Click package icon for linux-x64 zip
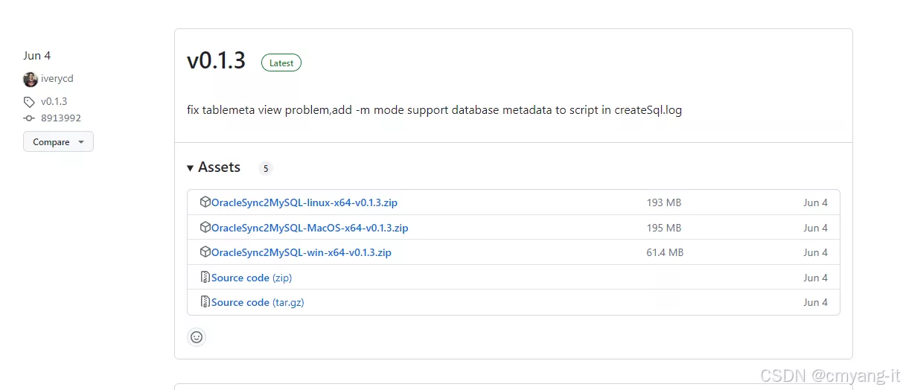The image size is (903, 390). click(205, 202)
